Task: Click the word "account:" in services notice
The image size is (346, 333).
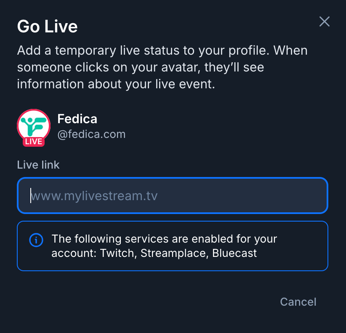Action: (x=74, y=253)
